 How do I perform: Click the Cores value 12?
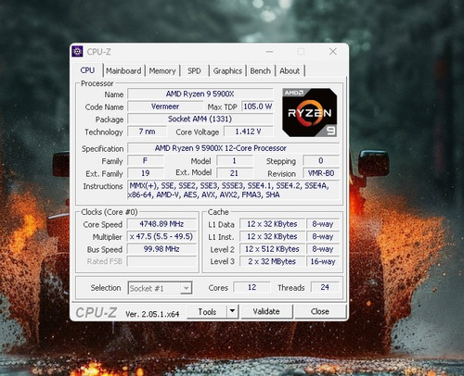[251, 287]
